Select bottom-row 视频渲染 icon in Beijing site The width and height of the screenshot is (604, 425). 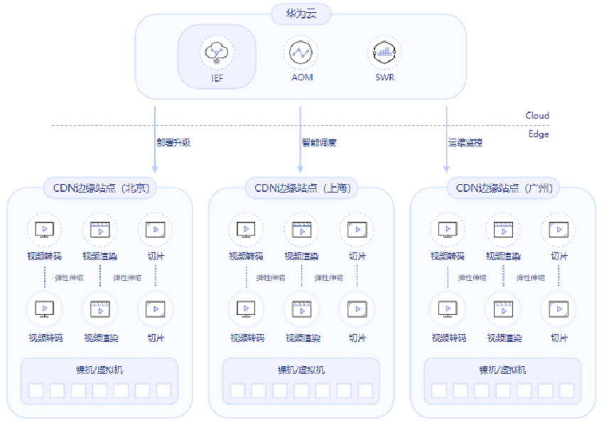(x=100, y=309)
